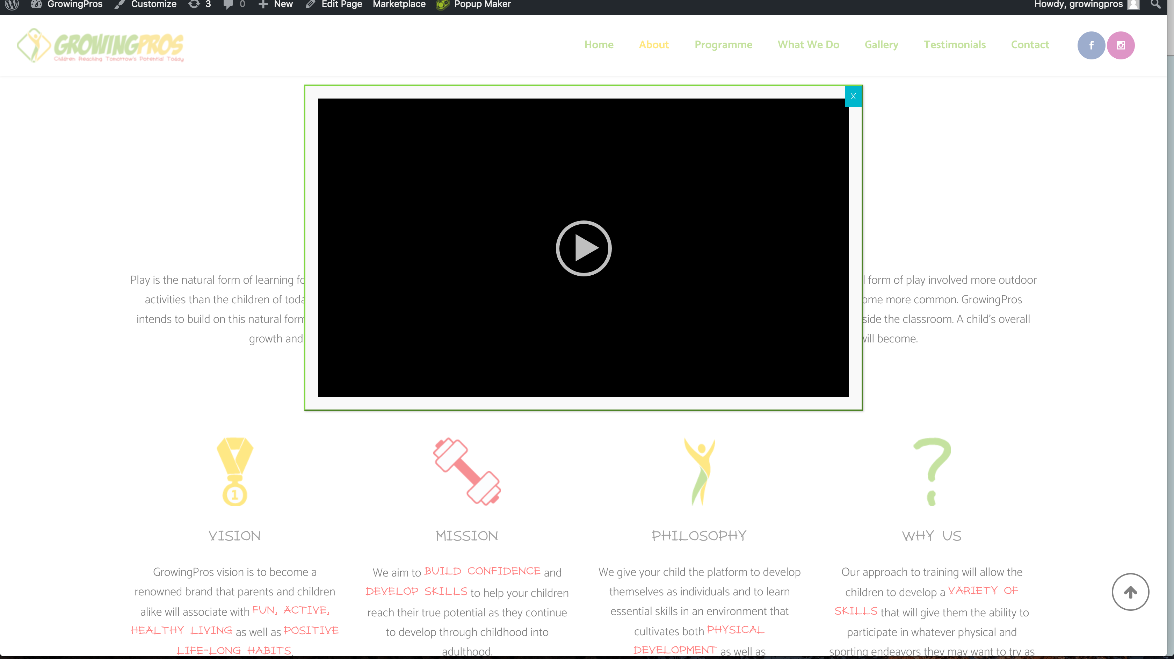Click the VISION heading
Screen dimensions: 1174x659
235,536
